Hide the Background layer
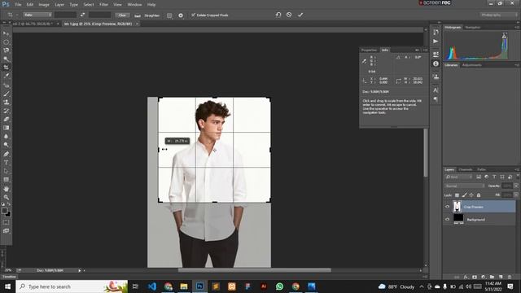The width and height of the screenshot is (521, 293). pyautogui.click(x=447, y=219)
